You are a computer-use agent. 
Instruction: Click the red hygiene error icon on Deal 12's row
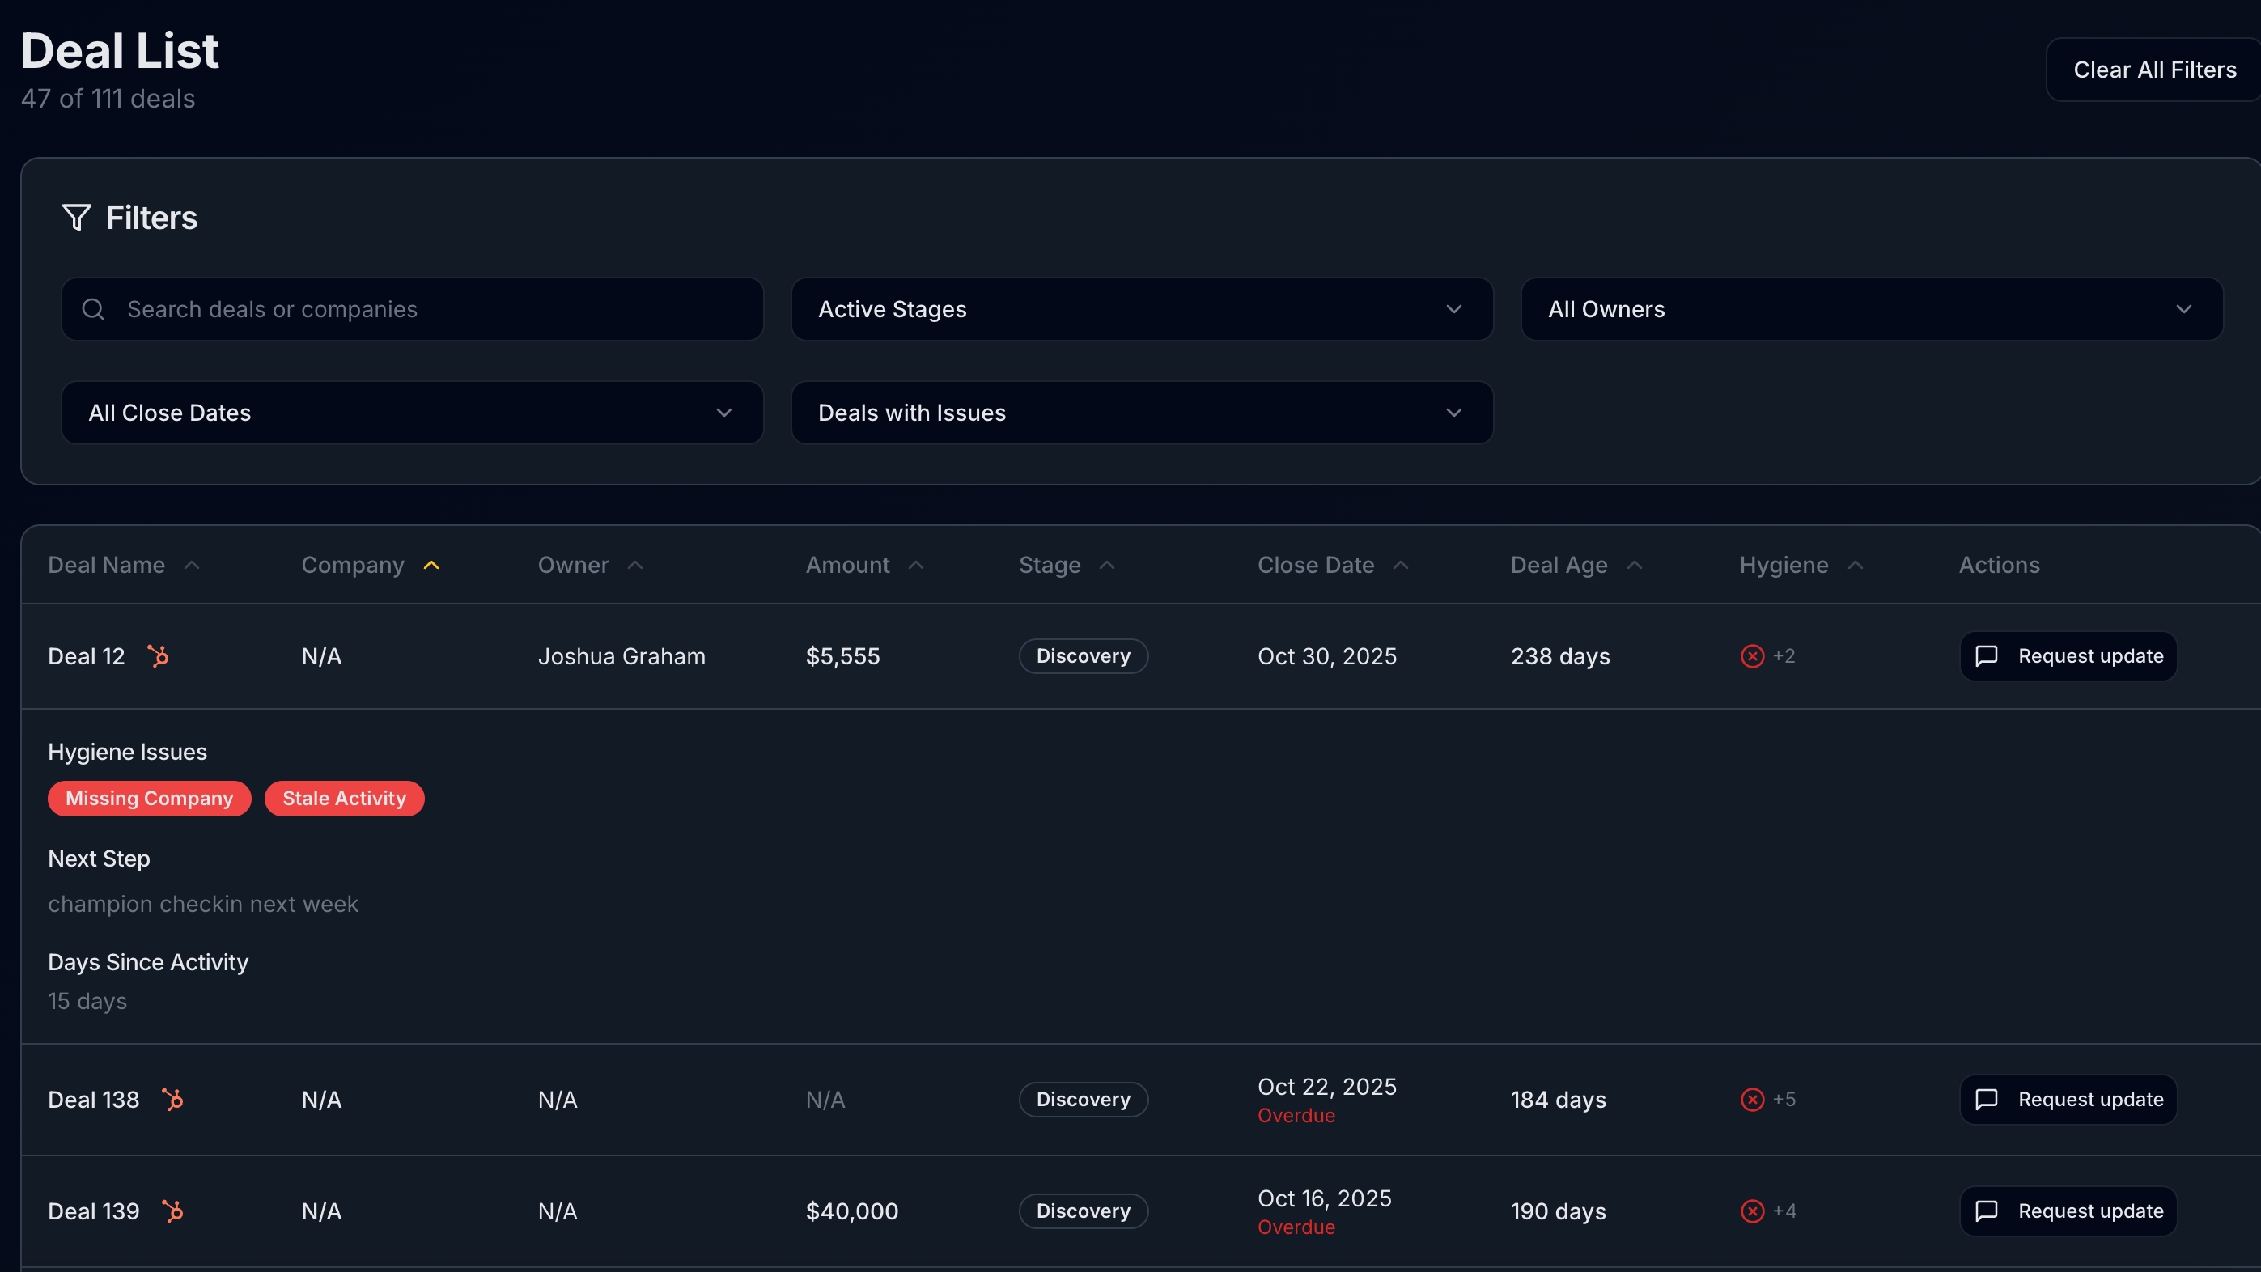click(x=1753, y=655)
